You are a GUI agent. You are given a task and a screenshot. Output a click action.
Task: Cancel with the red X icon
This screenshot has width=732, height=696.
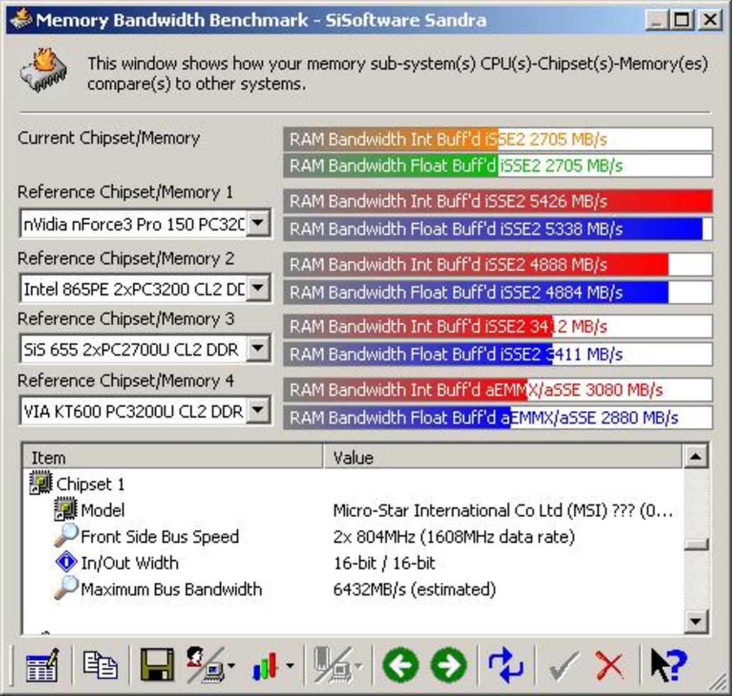[609, 665]
